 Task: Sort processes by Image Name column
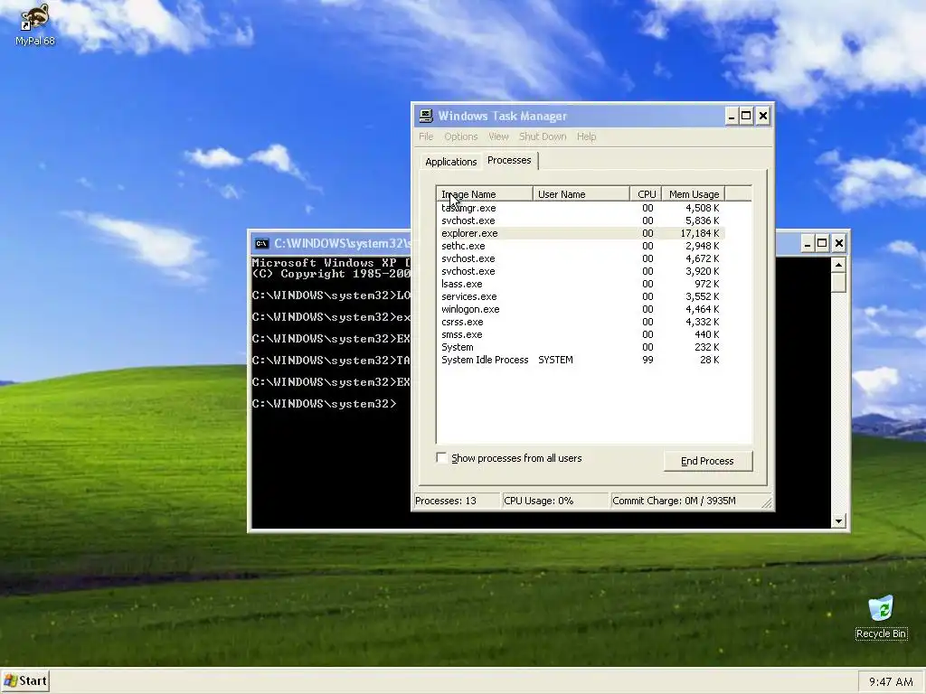485,194
